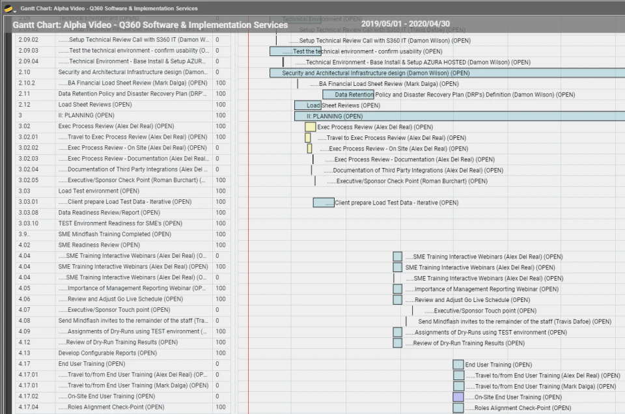Select the Client prepare Load Test Data bar
The height and width of the screenshot is (414, 625).
[324, 203]
